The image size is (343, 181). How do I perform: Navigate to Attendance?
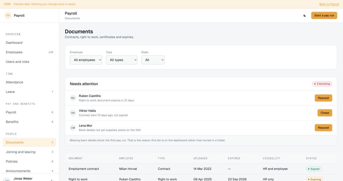[29, 82]
